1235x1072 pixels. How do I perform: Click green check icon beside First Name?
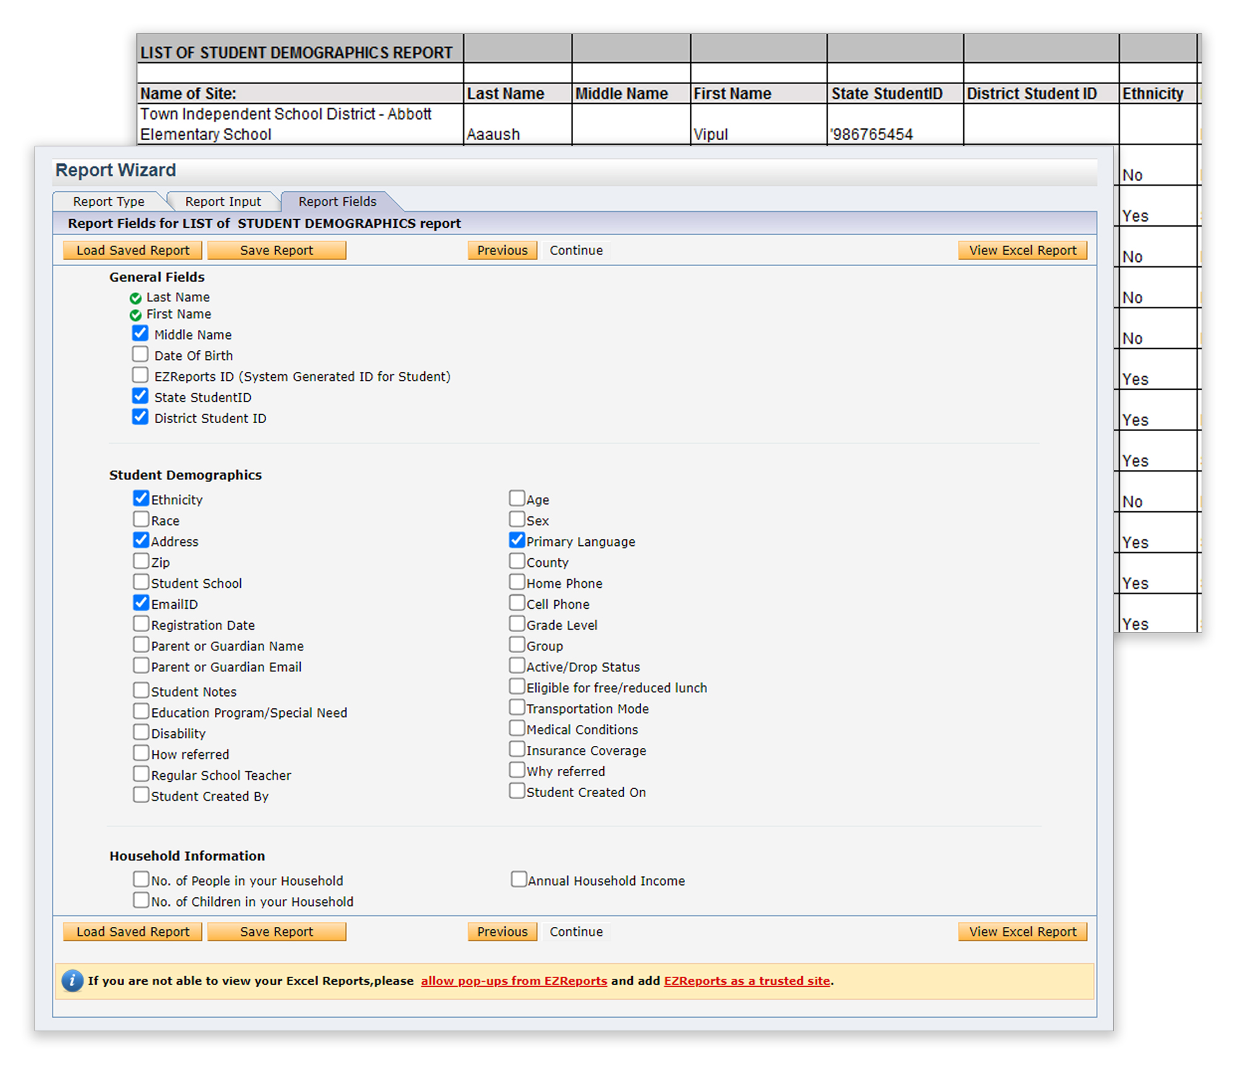click(136, 315)
